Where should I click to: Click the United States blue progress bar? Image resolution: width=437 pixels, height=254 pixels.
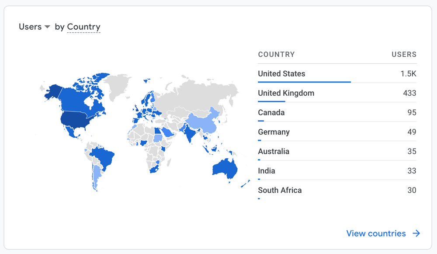(304, 82)
